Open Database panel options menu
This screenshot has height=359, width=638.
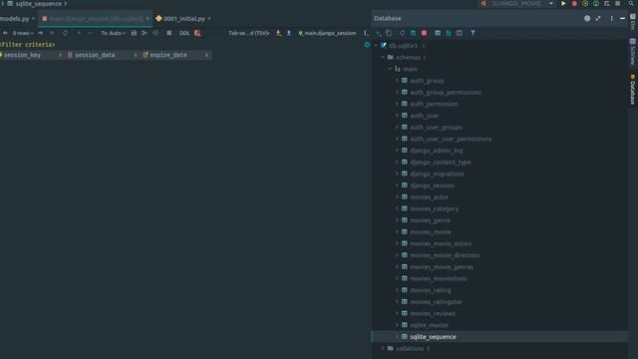click(611, 18)
